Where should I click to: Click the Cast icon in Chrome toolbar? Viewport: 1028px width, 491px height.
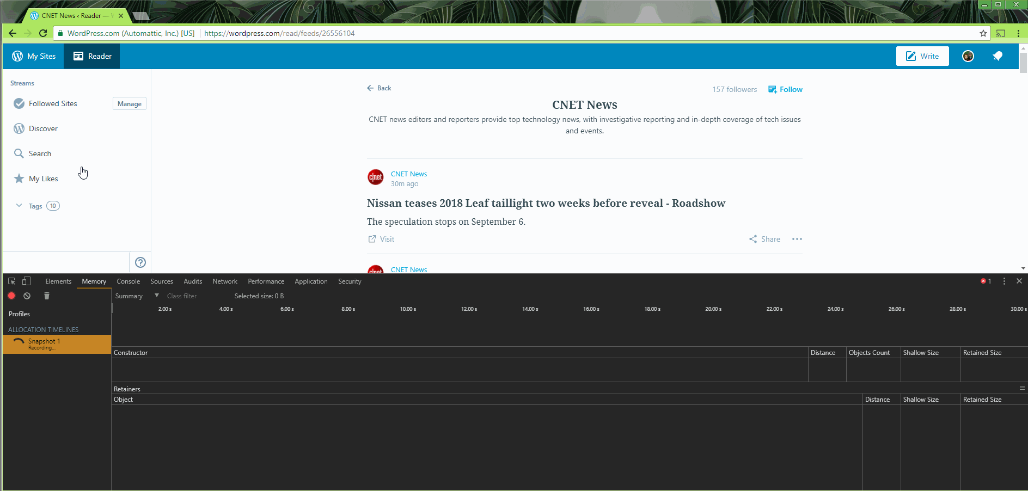click(1001, 33)
